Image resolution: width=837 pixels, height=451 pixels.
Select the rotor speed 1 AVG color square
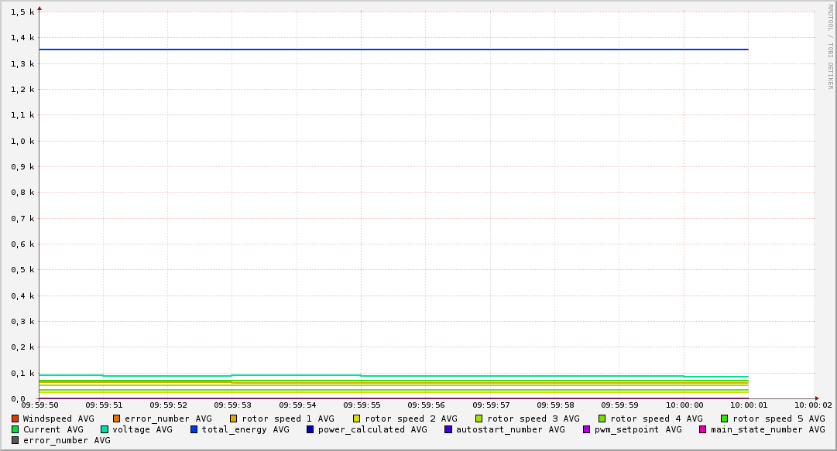234,419
